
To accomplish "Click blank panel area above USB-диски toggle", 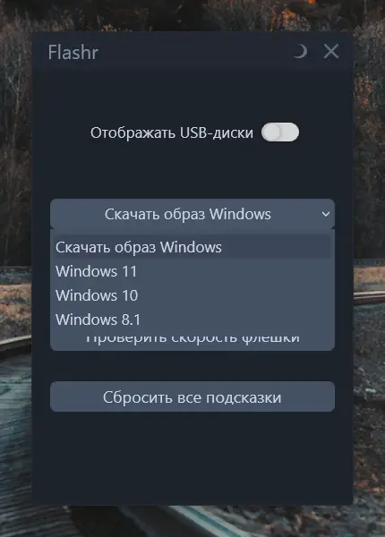I will point(192,94).
